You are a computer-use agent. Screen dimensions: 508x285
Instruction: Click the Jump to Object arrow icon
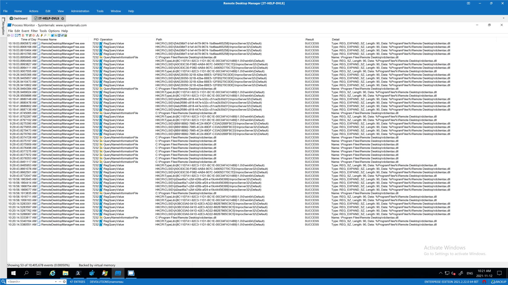coord(48,35)
